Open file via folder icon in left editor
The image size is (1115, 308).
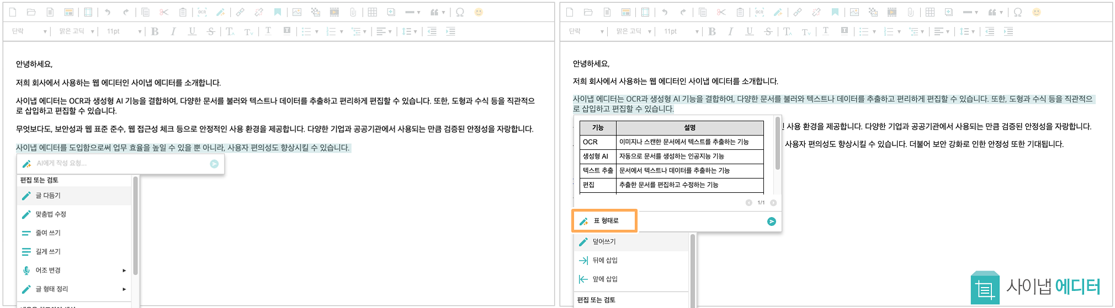[31, 12]
